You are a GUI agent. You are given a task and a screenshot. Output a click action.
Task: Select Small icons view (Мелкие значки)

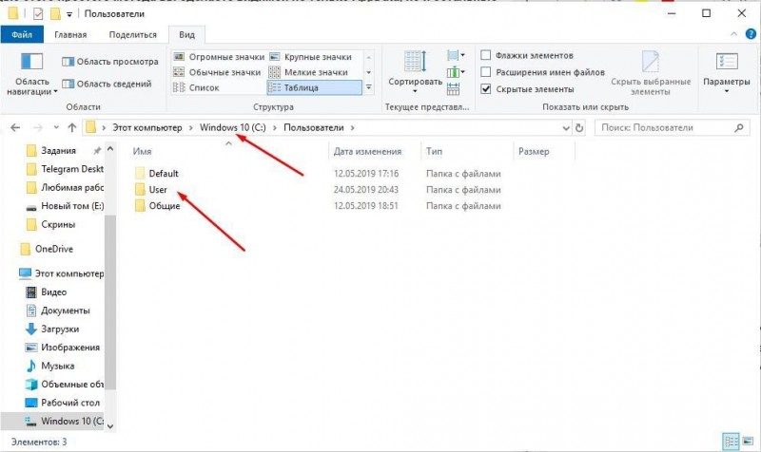coord(308,72)
